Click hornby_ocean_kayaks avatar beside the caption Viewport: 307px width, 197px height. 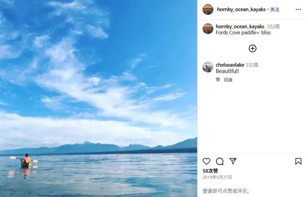208,29
